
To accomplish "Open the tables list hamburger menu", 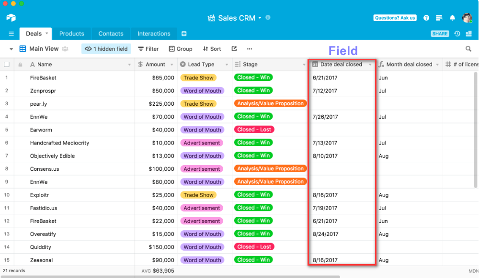I will click(11, 34).
